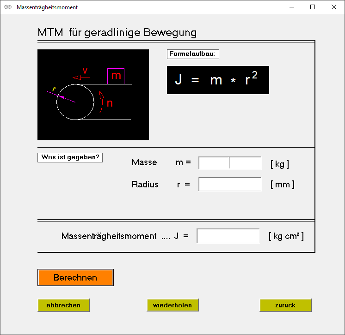
Task: Go back with the zurück button
Action: [x=285, y=305]
